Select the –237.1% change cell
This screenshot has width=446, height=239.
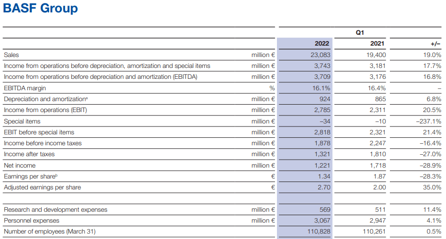click(431, 121)
